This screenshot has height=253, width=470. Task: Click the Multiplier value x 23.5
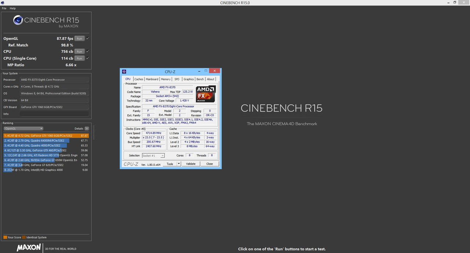pos(153,137)
